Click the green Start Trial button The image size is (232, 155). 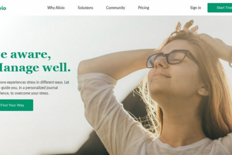click(x=220, y=8)
